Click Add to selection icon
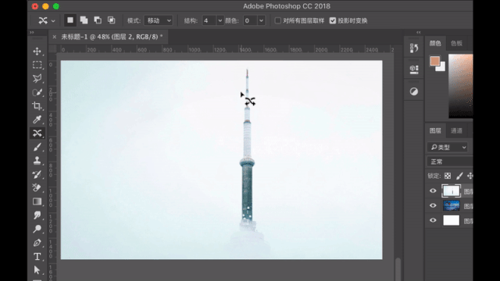This screenshot has height=281, width=500. (84, 20)
